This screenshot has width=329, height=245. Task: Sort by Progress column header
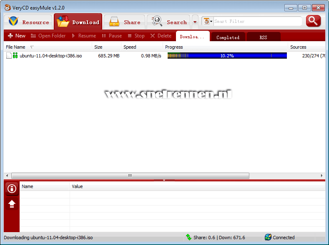pos(225,47)
